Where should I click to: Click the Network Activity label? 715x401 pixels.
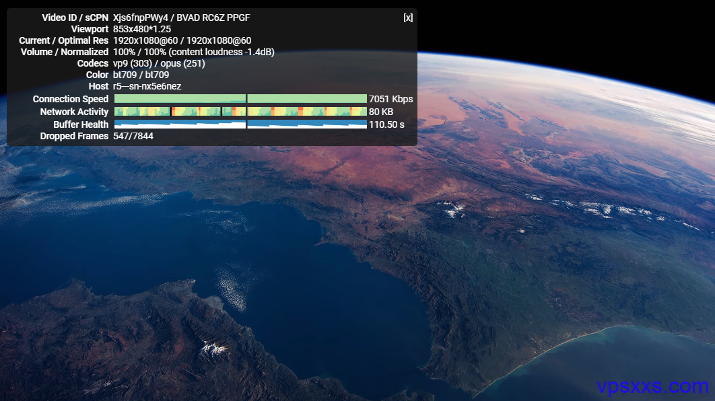74,112
